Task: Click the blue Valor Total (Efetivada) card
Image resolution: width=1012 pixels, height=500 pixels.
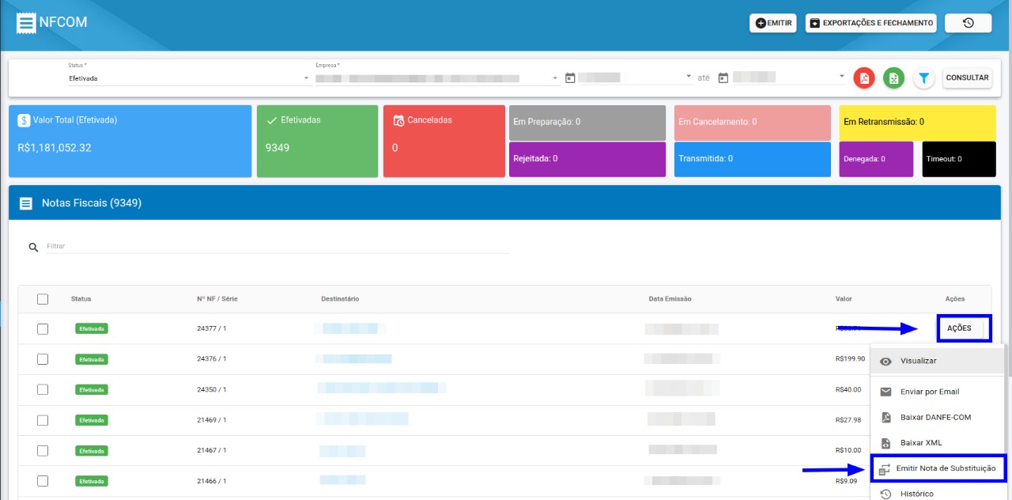Action: point(130,141)
